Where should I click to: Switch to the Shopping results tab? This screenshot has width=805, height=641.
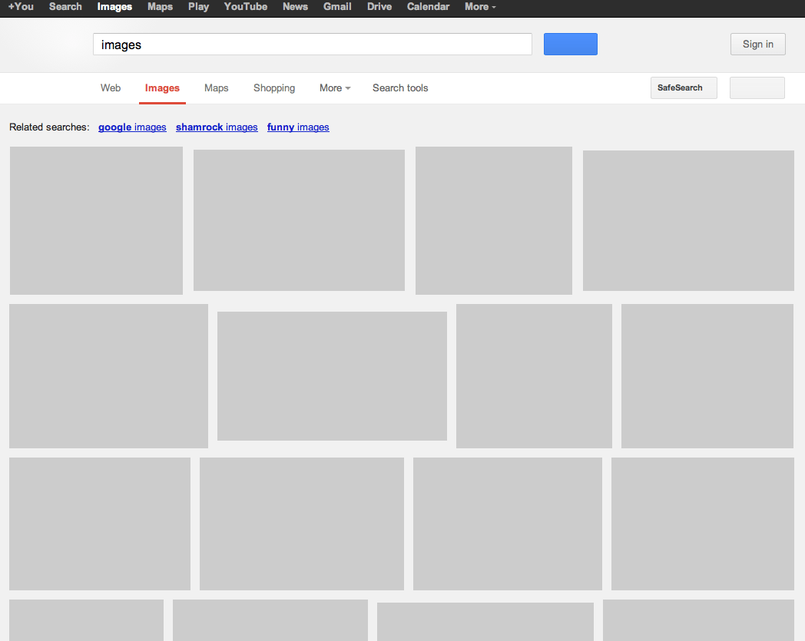point(273,88)
